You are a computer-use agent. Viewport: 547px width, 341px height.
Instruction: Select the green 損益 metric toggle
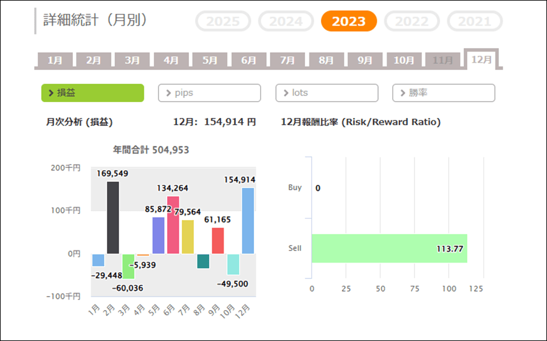point(92,93)
